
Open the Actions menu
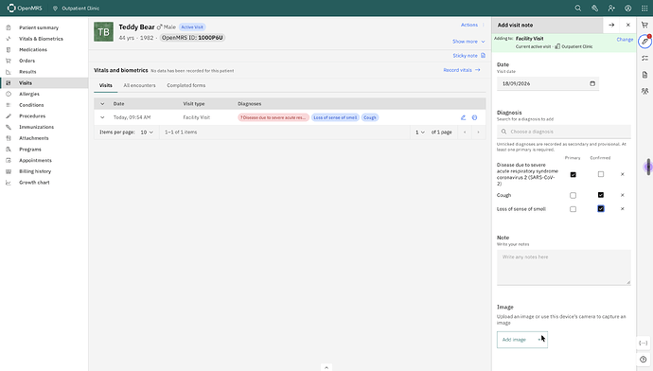[472, 25]
